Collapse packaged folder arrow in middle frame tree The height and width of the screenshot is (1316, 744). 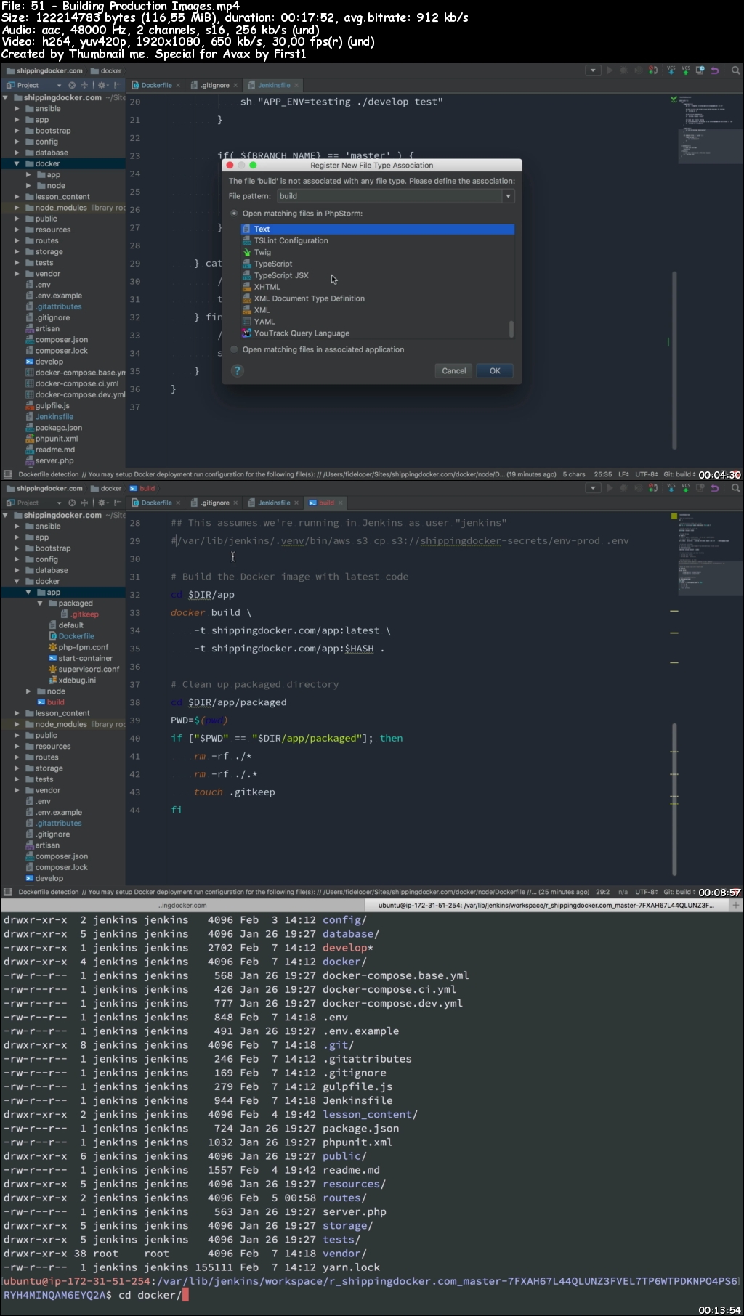pos(40,604)
